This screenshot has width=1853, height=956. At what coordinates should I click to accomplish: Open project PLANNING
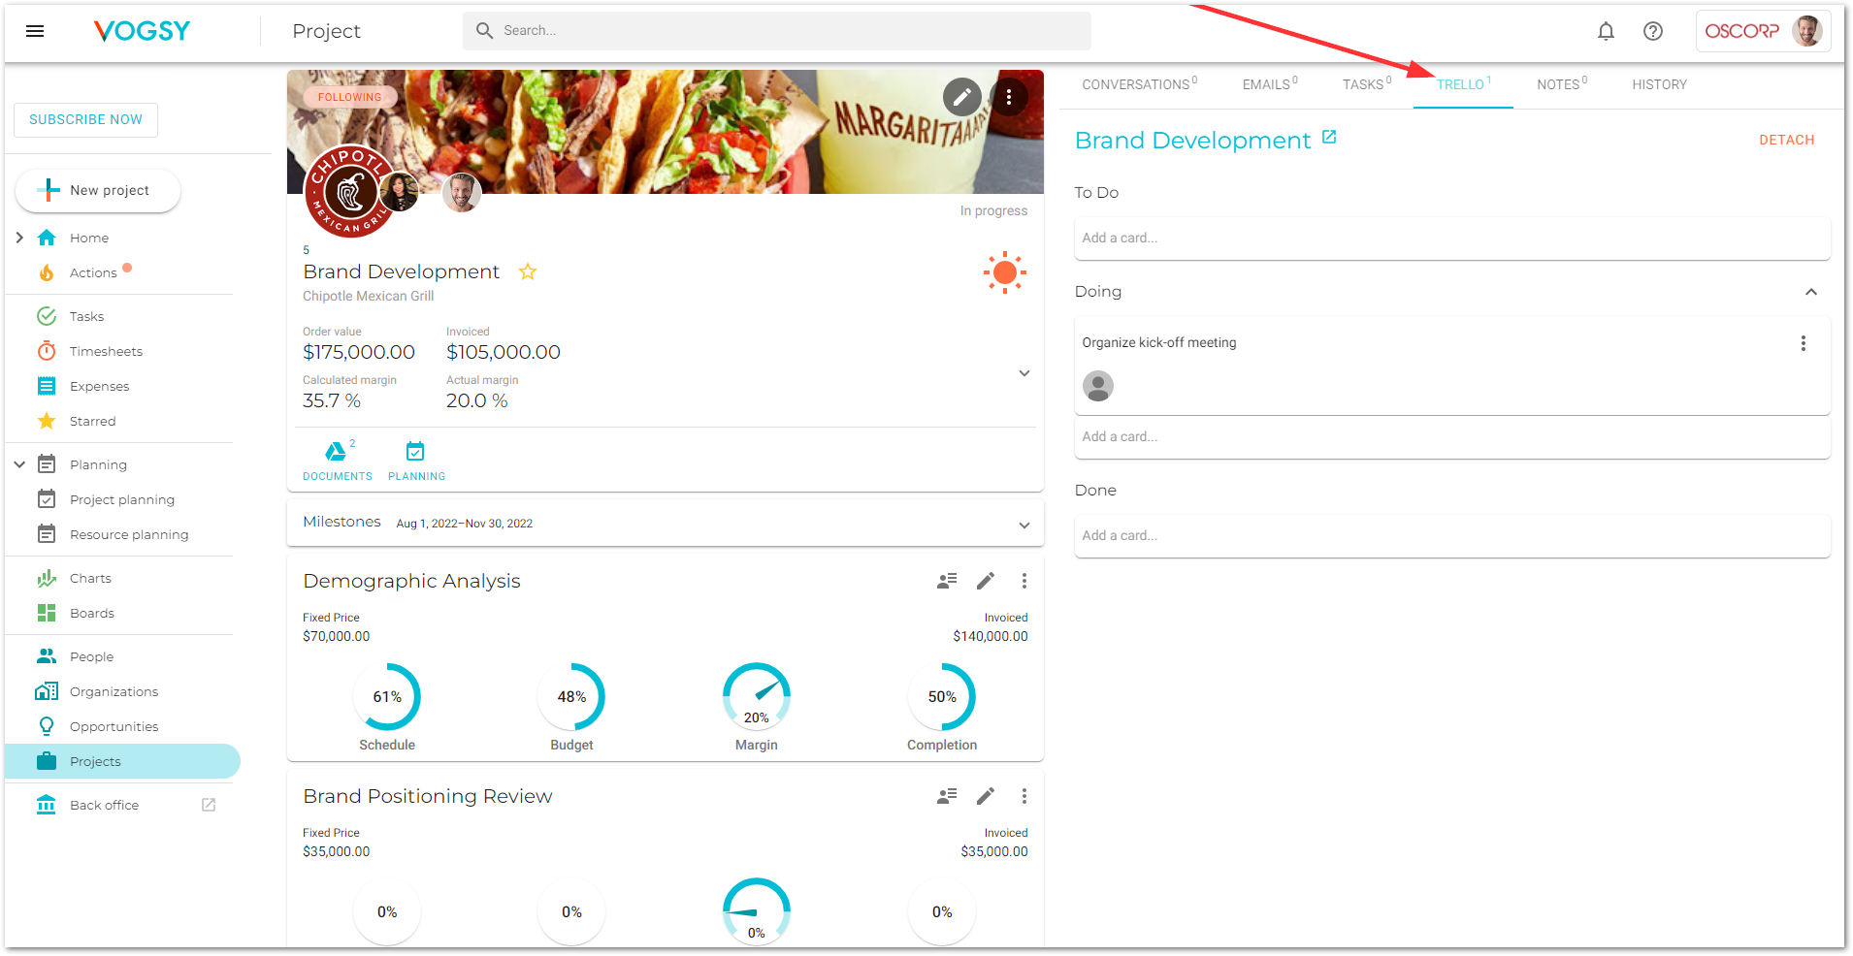click(x=416, y=462)
